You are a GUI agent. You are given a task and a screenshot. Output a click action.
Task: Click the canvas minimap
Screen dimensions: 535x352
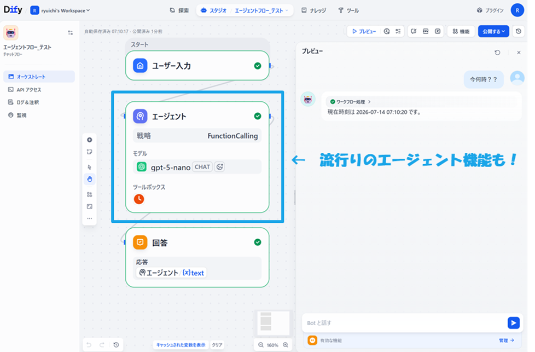pos(273,322)
